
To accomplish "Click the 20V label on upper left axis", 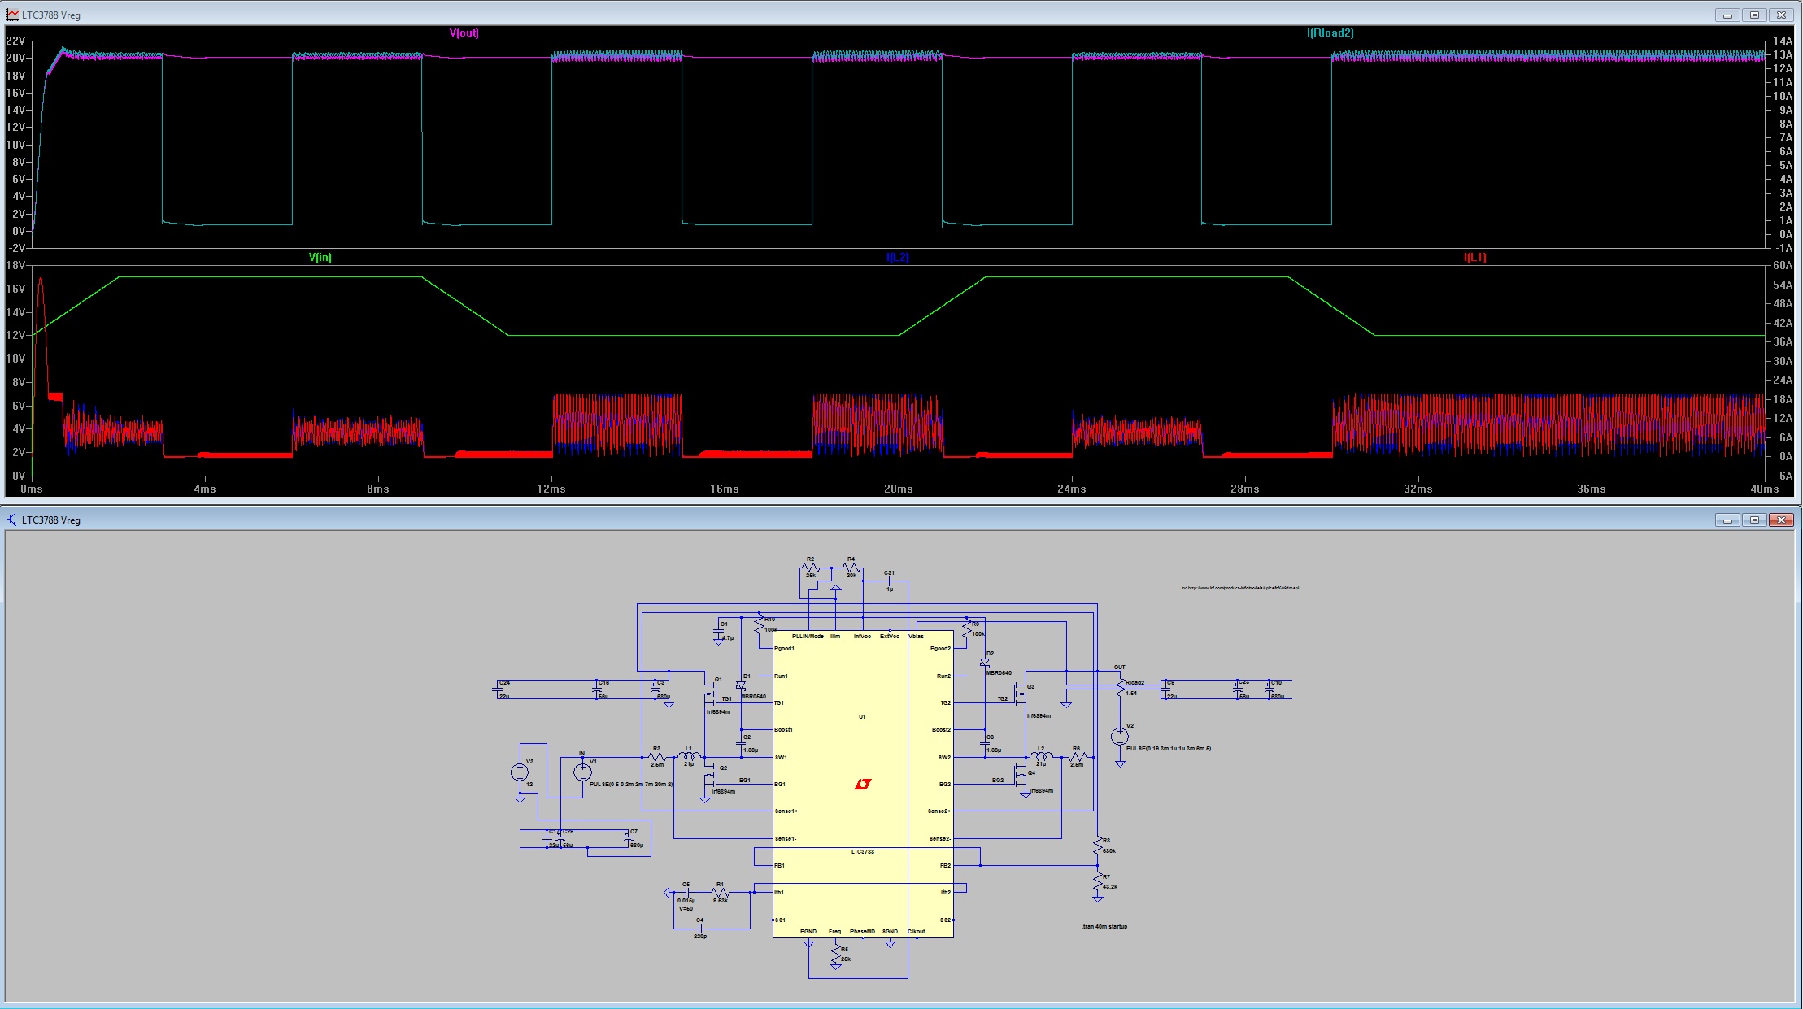I will (15, 59).
